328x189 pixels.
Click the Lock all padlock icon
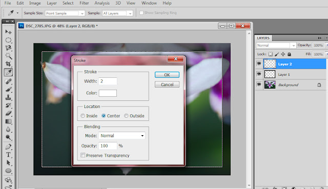289,54
